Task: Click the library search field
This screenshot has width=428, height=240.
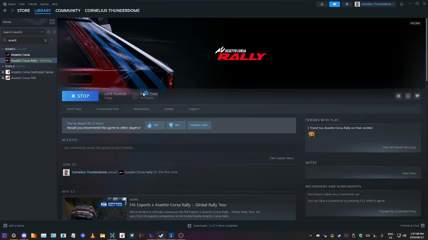Action: (25, 40)
